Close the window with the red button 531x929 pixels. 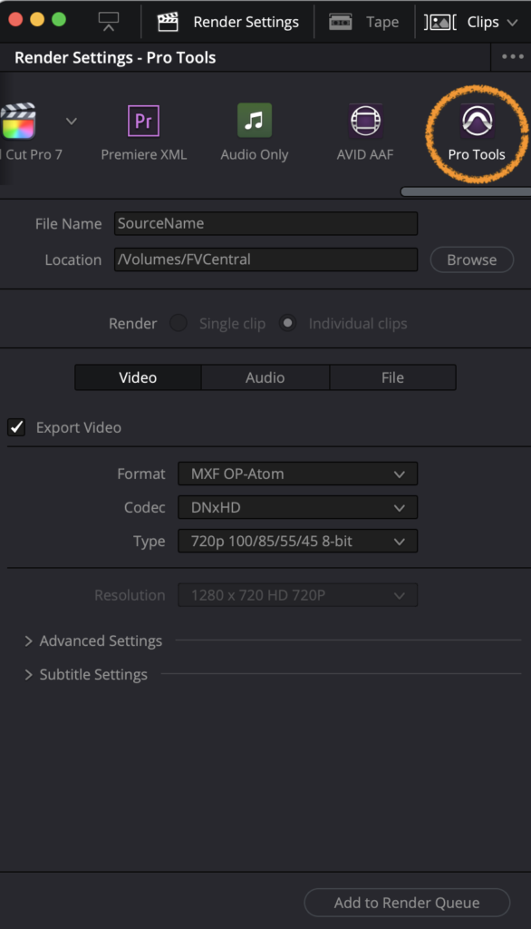15,19
